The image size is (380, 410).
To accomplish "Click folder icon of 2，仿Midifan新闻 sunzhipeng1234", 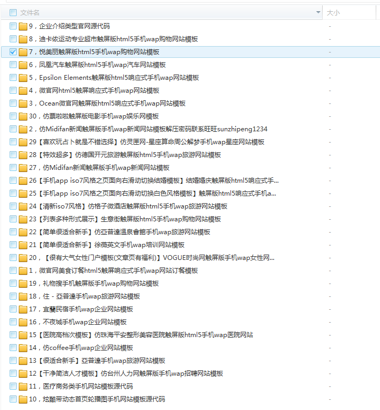I will pyautogui.click(x=23, y=129).
